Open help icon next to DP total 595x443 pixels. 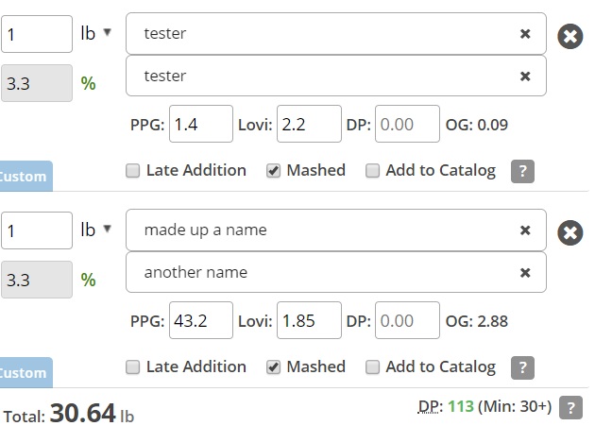tap(570, 408)
